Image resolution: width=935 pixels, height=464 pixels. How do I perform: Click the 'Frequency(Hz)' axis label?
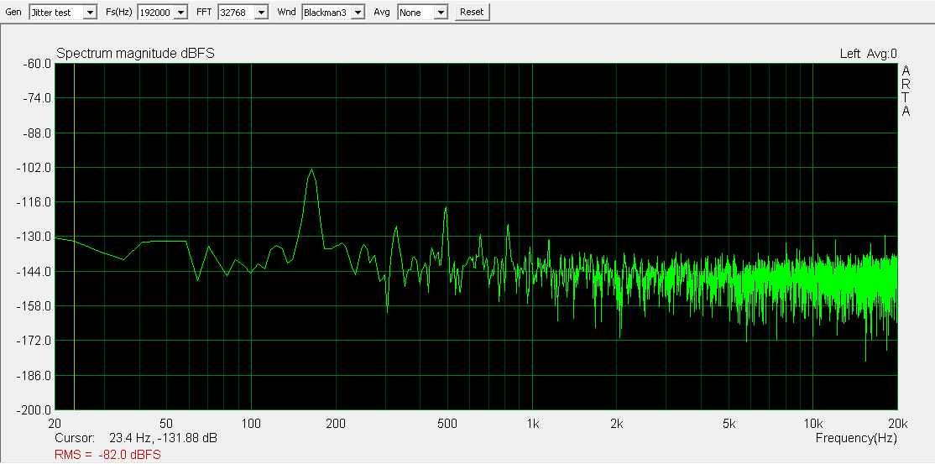pyautogui.click(x=856, y=438)
